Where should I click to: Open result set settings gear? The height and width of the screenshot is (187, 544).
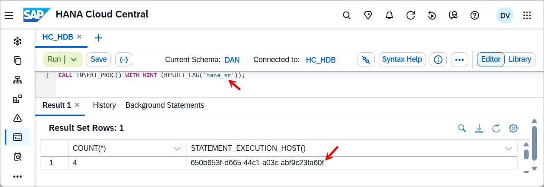click(x=513, y=128)
